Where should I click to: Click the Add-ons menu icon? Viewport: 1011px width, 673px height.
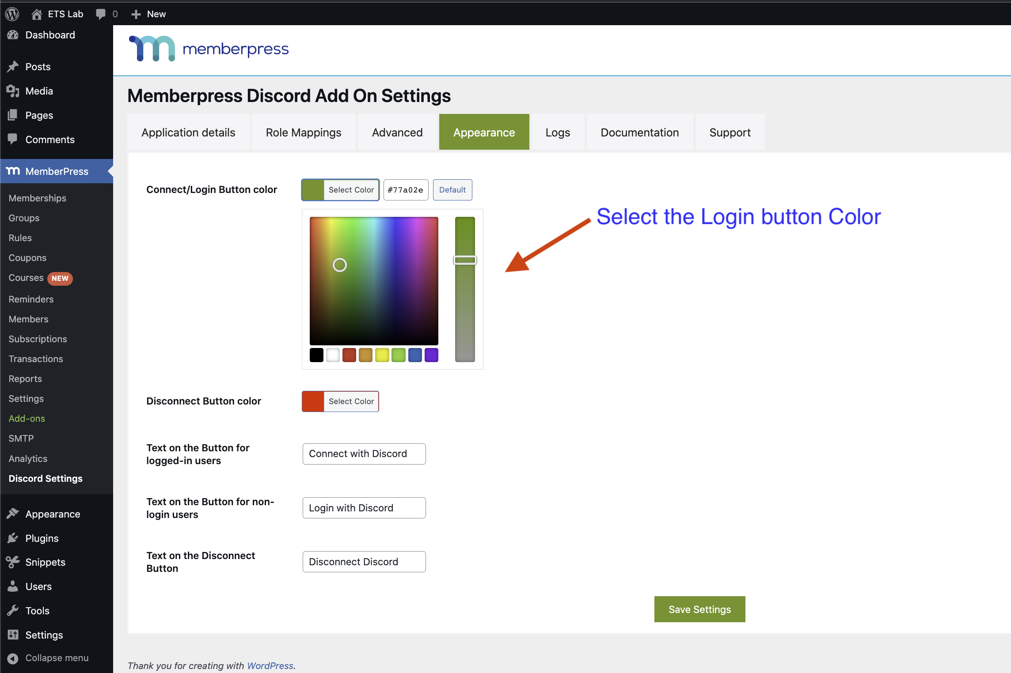point(27,418)
